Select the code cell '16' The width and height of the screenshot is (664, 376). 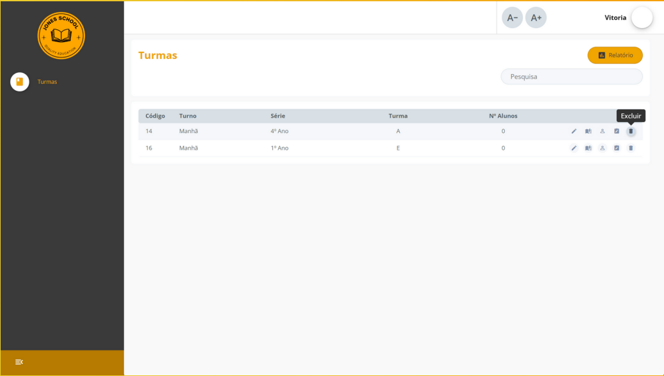[149, 148]
